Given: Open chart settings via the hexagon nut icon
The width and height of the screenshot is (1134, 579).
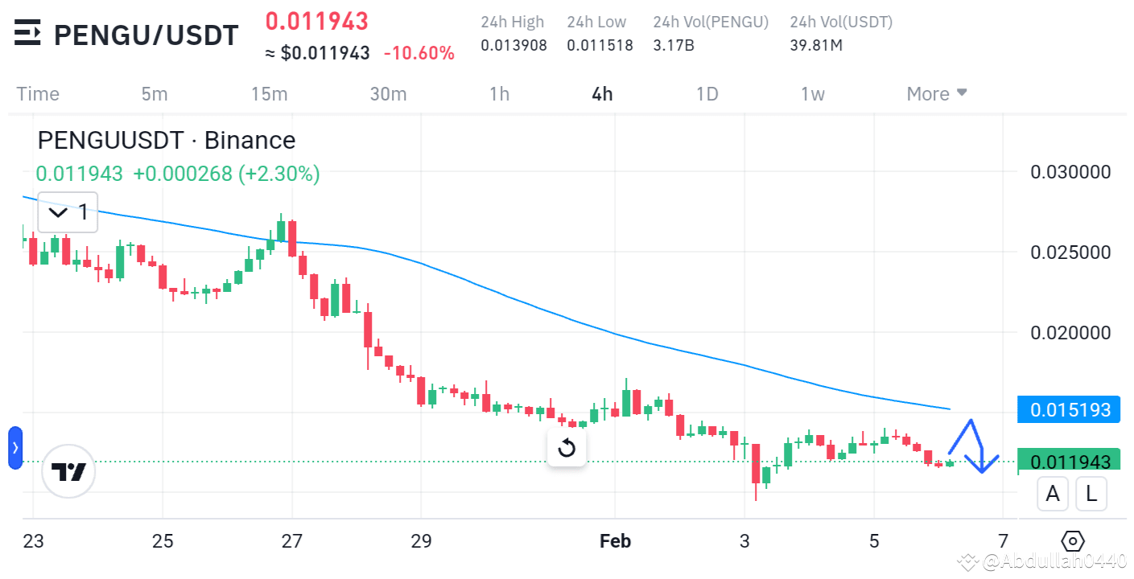Looking at the screenshot, I should click(x=1073, y=541).
